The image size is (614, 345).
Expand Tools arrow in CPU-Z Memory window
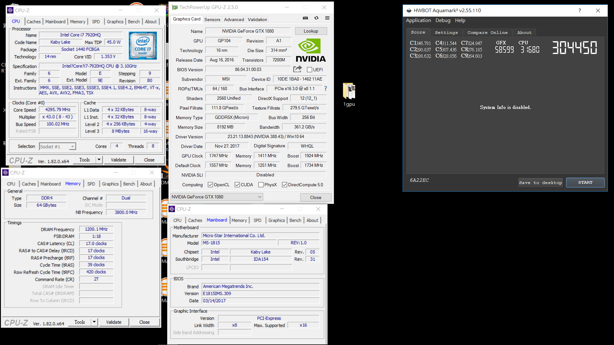(x=94, y=322)
